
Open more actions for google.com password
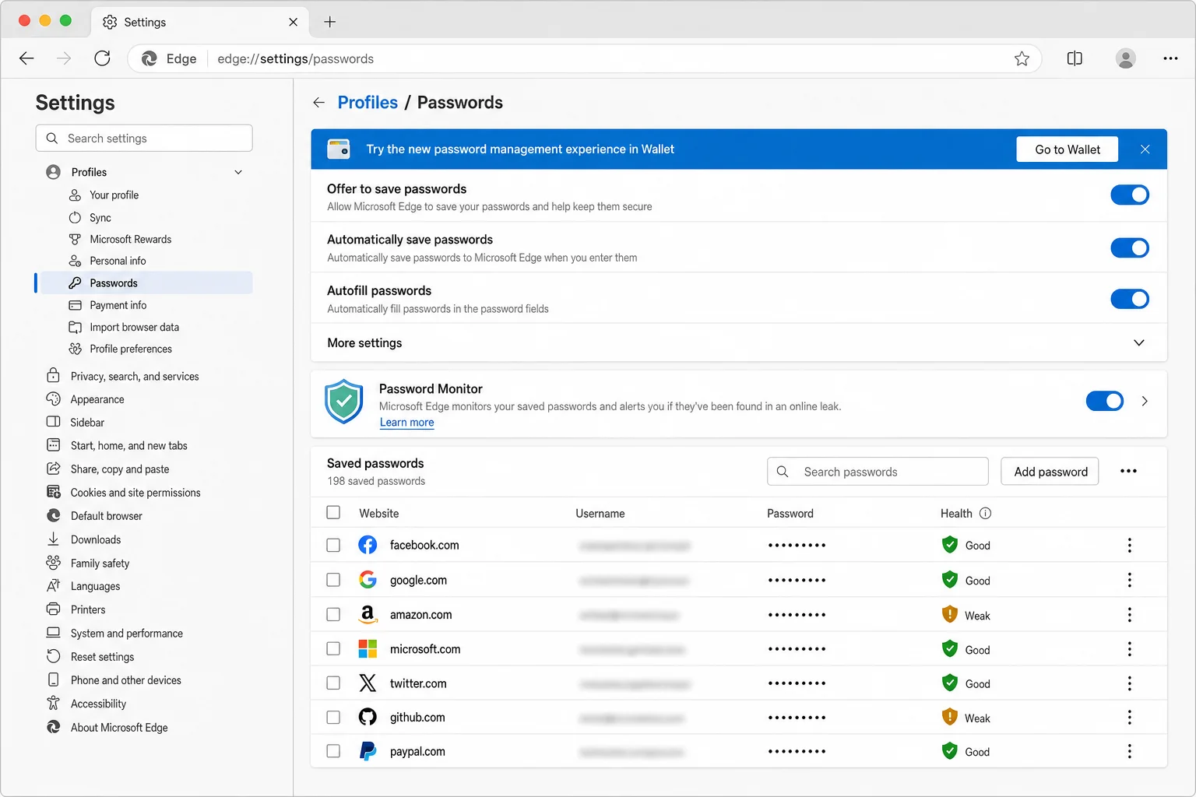pyautogui.click(x=1129, y=580)
